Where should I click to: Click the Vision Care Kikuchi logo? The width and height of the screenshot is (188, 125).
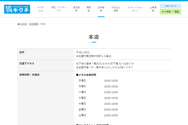coord(17,9)
